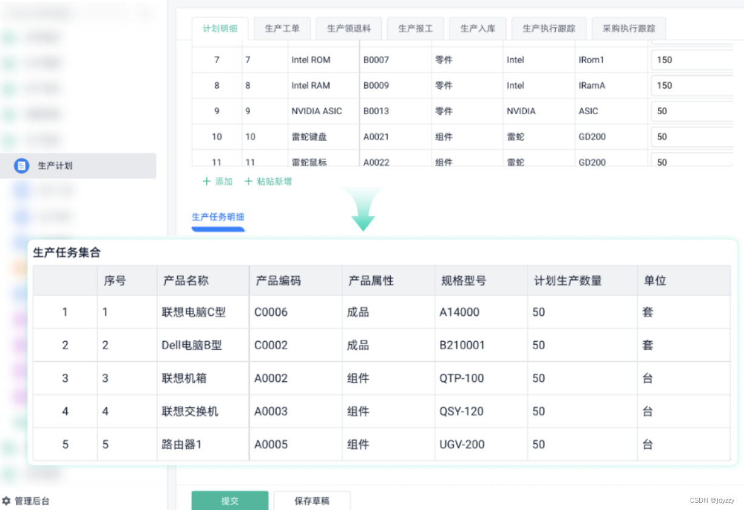Click the A14000 model cell
The image size is (744, 510).
[481, 312]
